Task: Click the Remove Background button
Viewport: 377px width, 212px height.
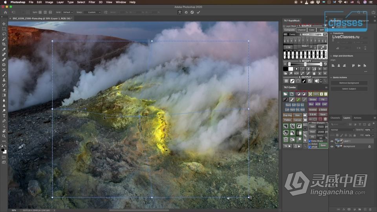Action: click(349, 83)
